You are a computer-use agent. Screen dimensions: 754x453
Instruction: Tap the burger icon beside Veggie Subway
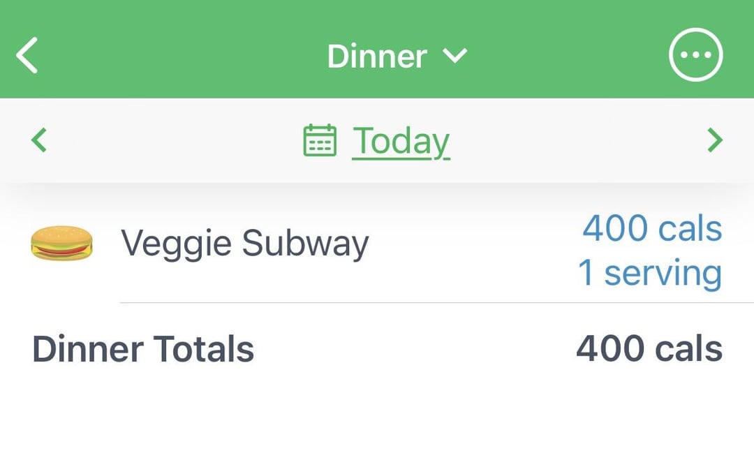pos(61,244)
